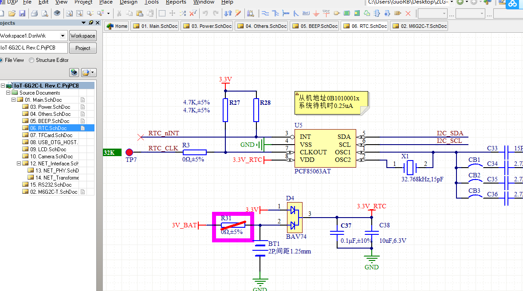Screen dimensions: 523x291
Task: Select the Place Part gate icon
Action: (337, 13)
